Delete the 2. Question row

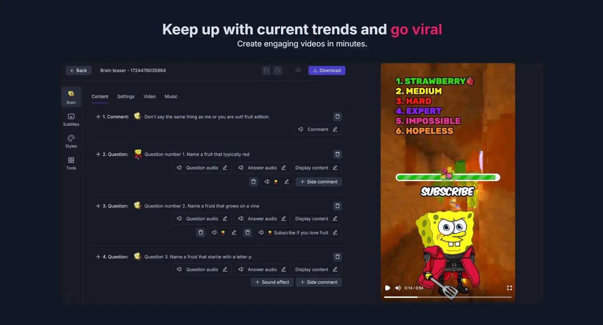pos(338,154)
